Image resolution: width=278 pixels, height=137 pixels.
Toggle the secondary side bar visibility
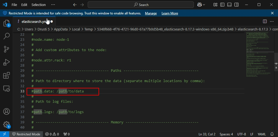click(x=236, y=5)
